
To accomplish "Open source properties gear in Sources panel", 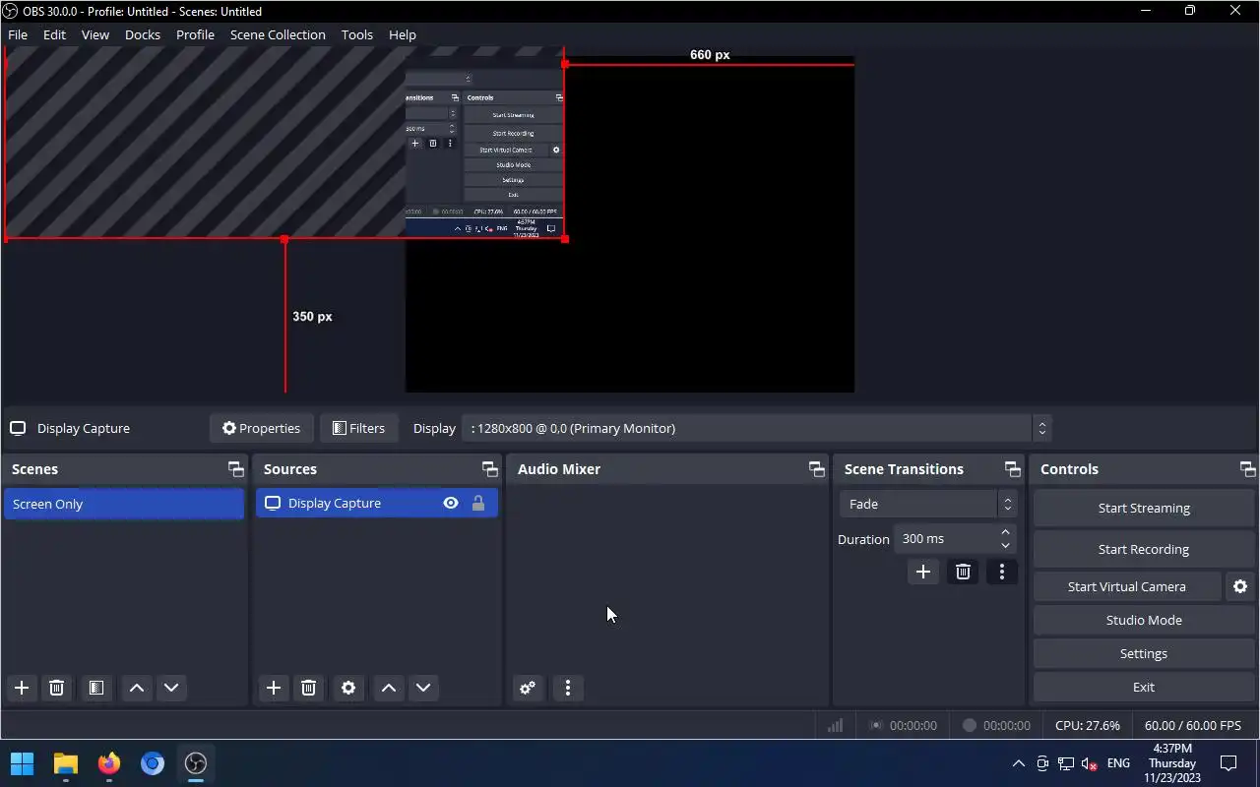I will pyautogui.click(x=348, y=688).
